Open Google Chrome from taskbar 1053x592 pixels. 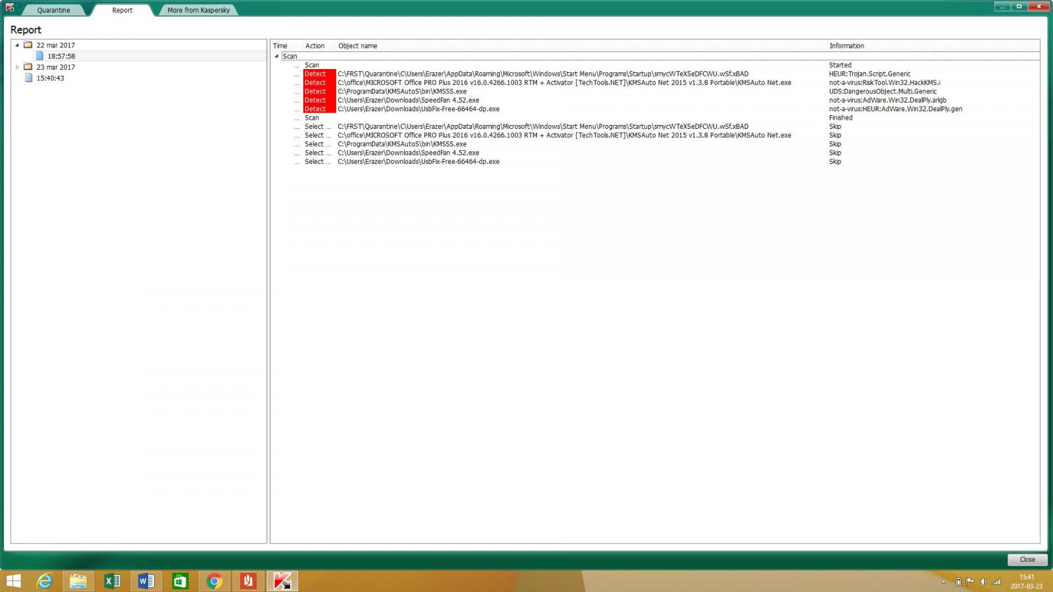pos(214,581)
